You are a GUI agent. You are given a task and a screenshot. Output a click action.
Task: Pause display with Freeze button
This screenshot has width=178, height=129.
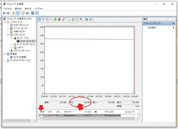pos(87,19)
